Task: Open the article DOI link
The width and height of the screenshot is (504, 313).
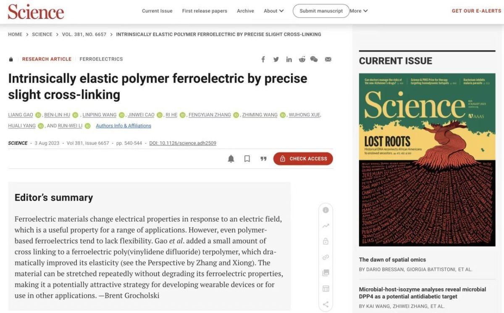Action: coord(183,143)
